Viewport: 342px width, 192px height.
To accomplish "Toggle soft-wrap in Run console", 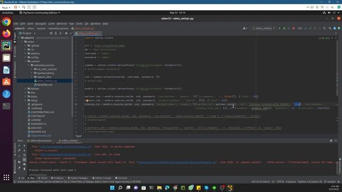I will click(x=24, y=155).
